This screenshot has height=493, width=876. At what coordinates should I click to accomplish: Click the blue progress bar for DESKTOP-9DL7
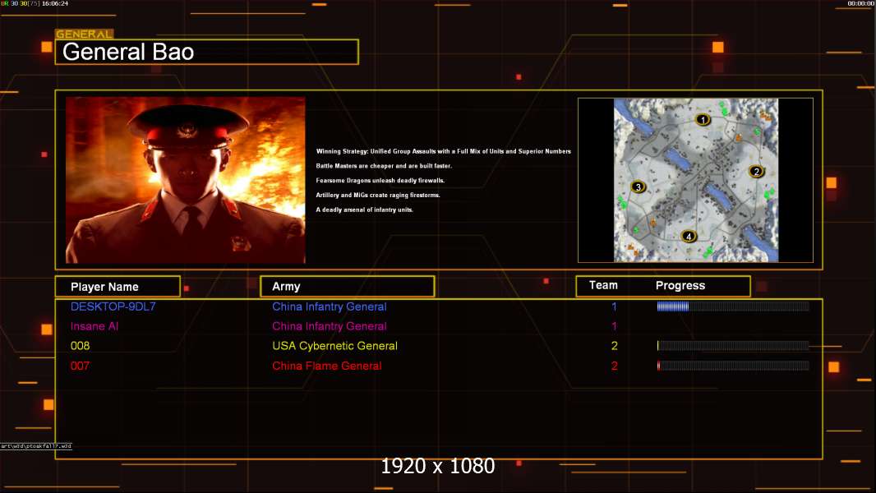click(733, 306)
